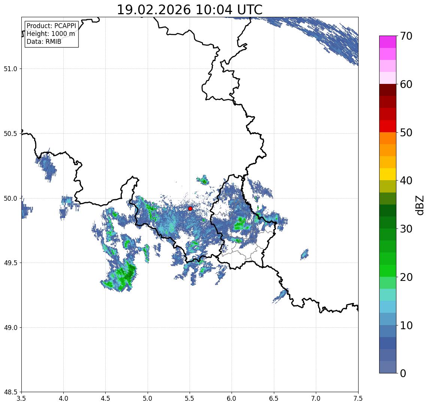
Task: Click the 'Height: 1000 m' legend line
Action: pyautogui.click(x=51, y=34)
